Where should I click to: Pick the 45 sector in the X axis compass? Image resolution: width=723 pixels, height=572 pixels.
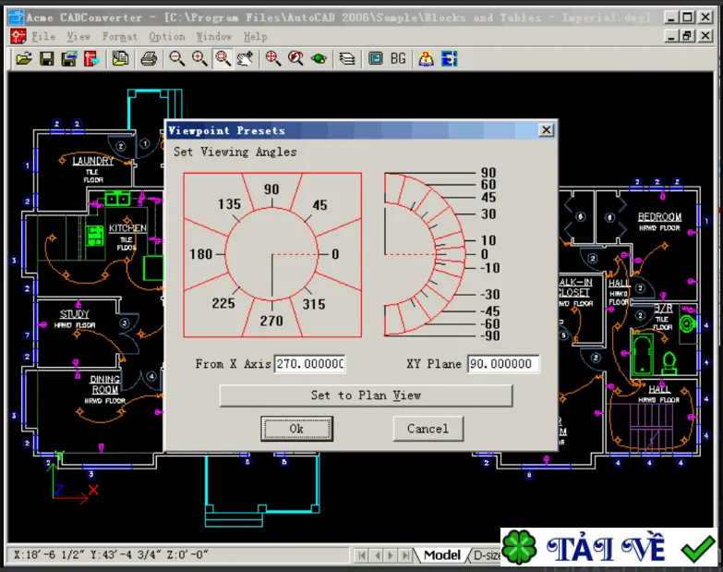pyautogui.click(x=319, y=205)
